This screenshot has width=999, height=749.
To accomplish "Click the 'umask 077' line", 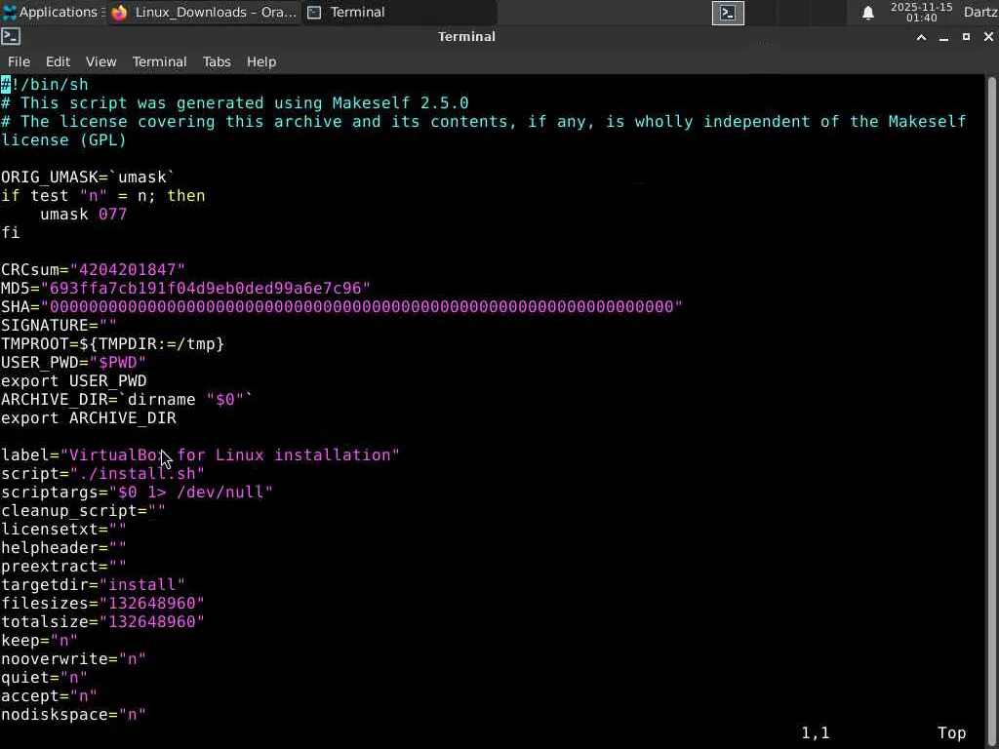I will point(83,214).
